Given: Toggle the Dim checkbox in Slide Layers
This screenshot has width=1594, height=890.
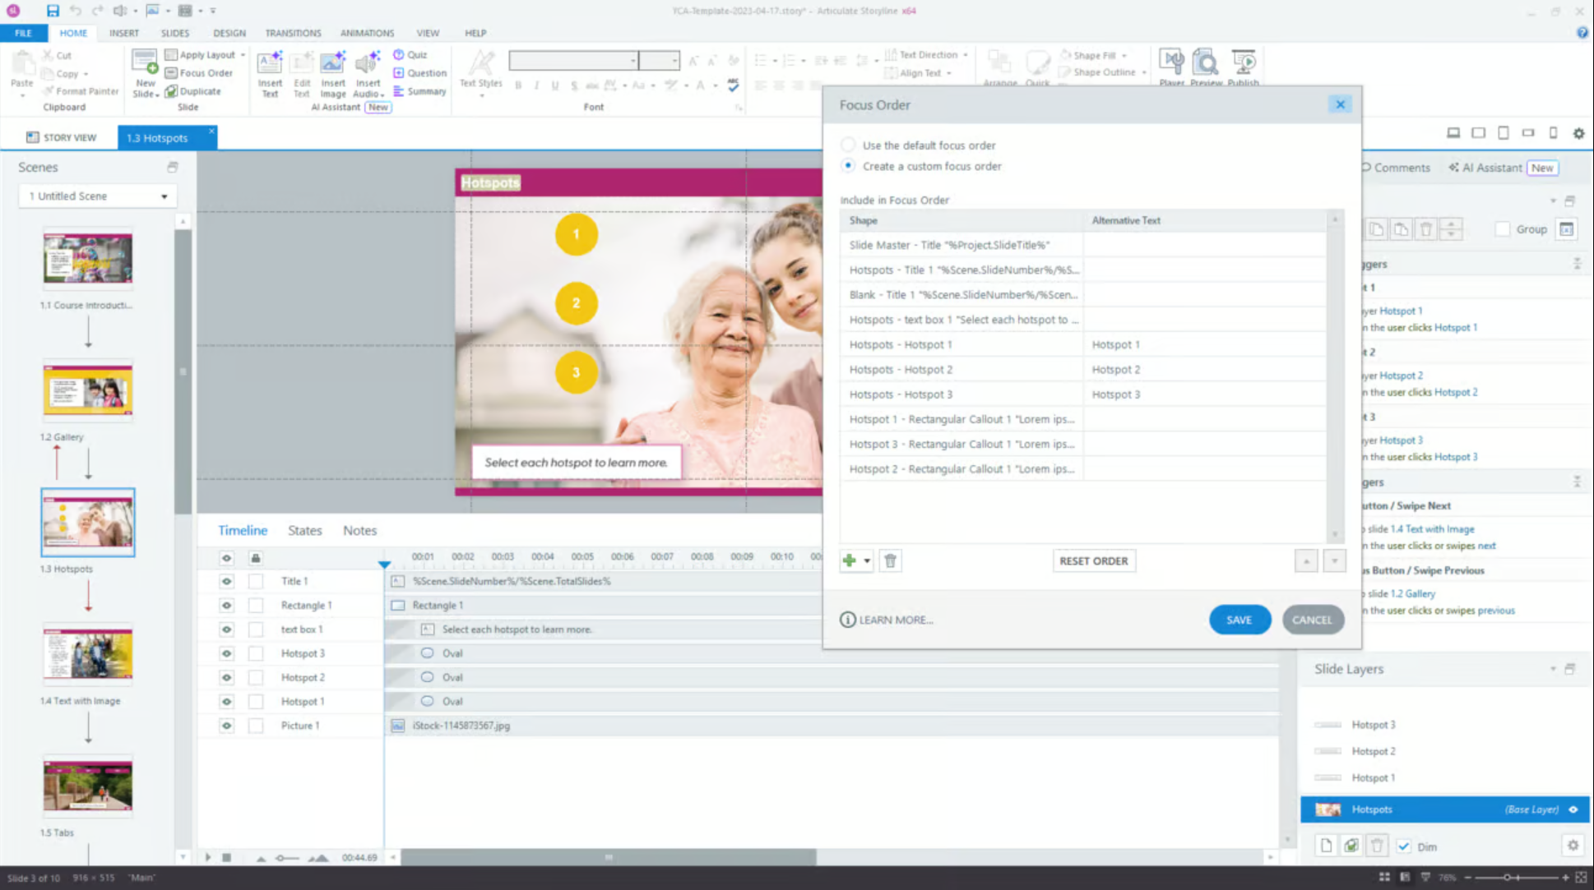Looking at the screenshot, I should click(1404, 846).
